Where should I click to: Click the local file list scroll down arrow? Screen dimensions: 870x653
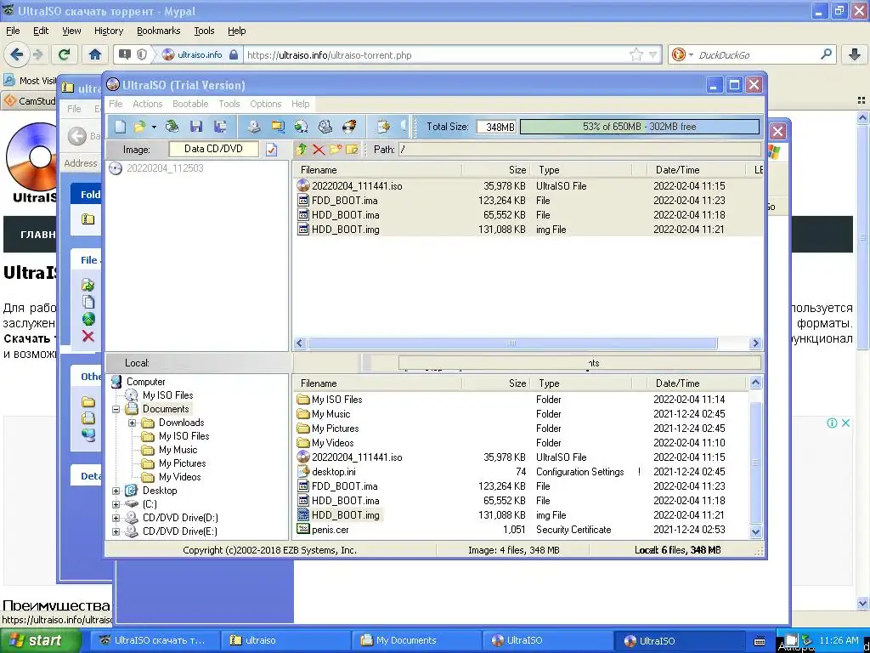(x=755, y=531)
